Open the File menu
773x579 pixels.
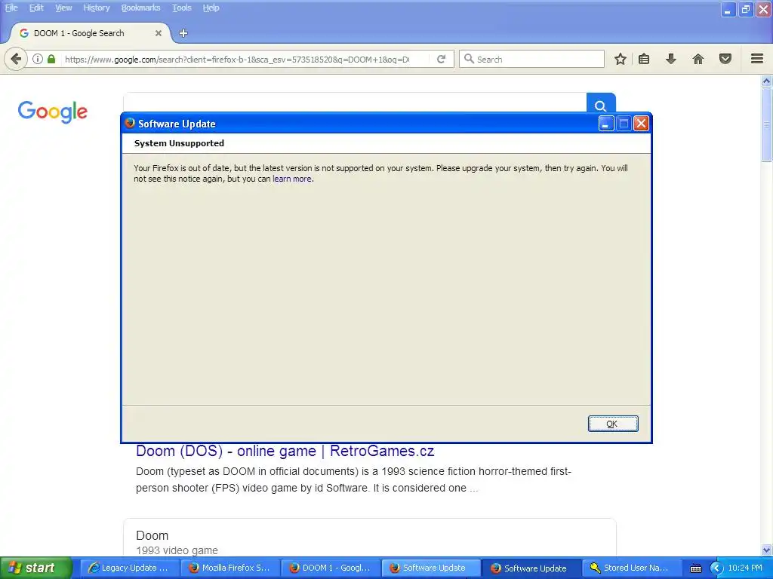[x=11, y=8]
